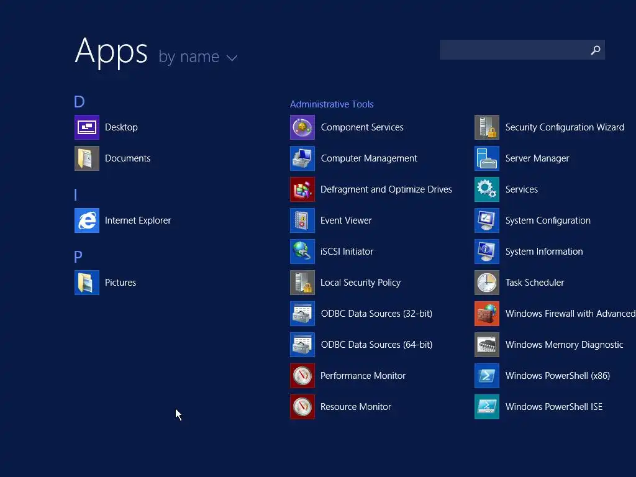Jump to the letter D heading

(79, 101)
